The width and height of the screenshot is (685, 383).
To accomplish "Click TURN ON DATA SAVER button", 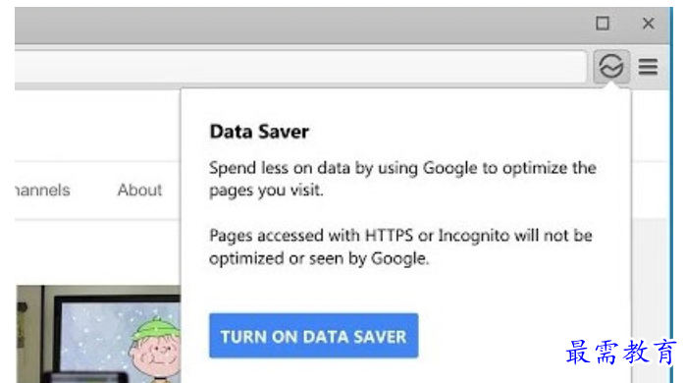I will (x=314, y=336).
